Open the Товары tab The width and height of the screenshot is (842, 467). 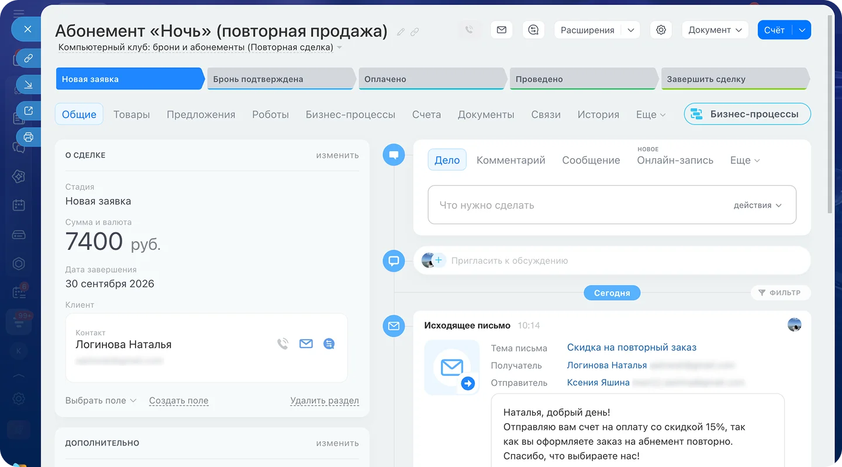coord(132,114)
